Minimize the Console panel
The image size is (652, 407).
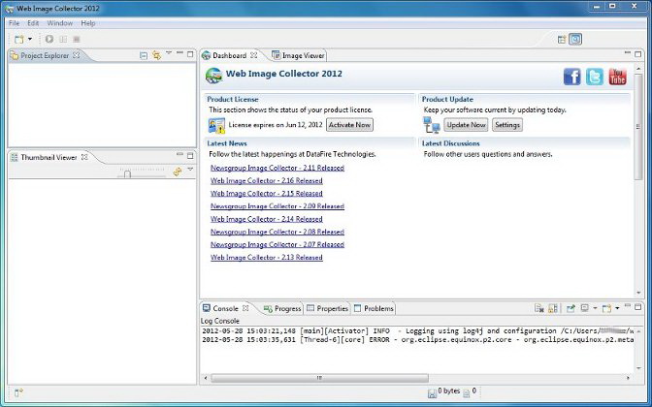628,305
